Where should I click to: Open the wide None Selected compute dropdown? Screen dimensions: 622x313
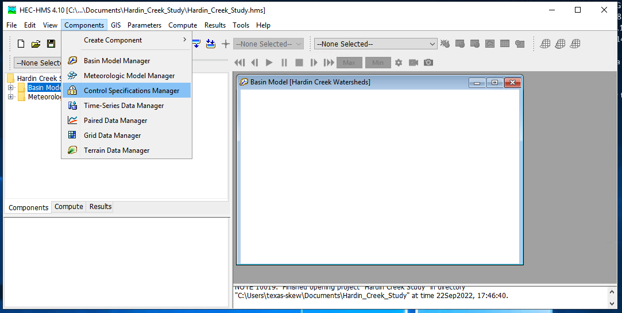coord(376,44)
